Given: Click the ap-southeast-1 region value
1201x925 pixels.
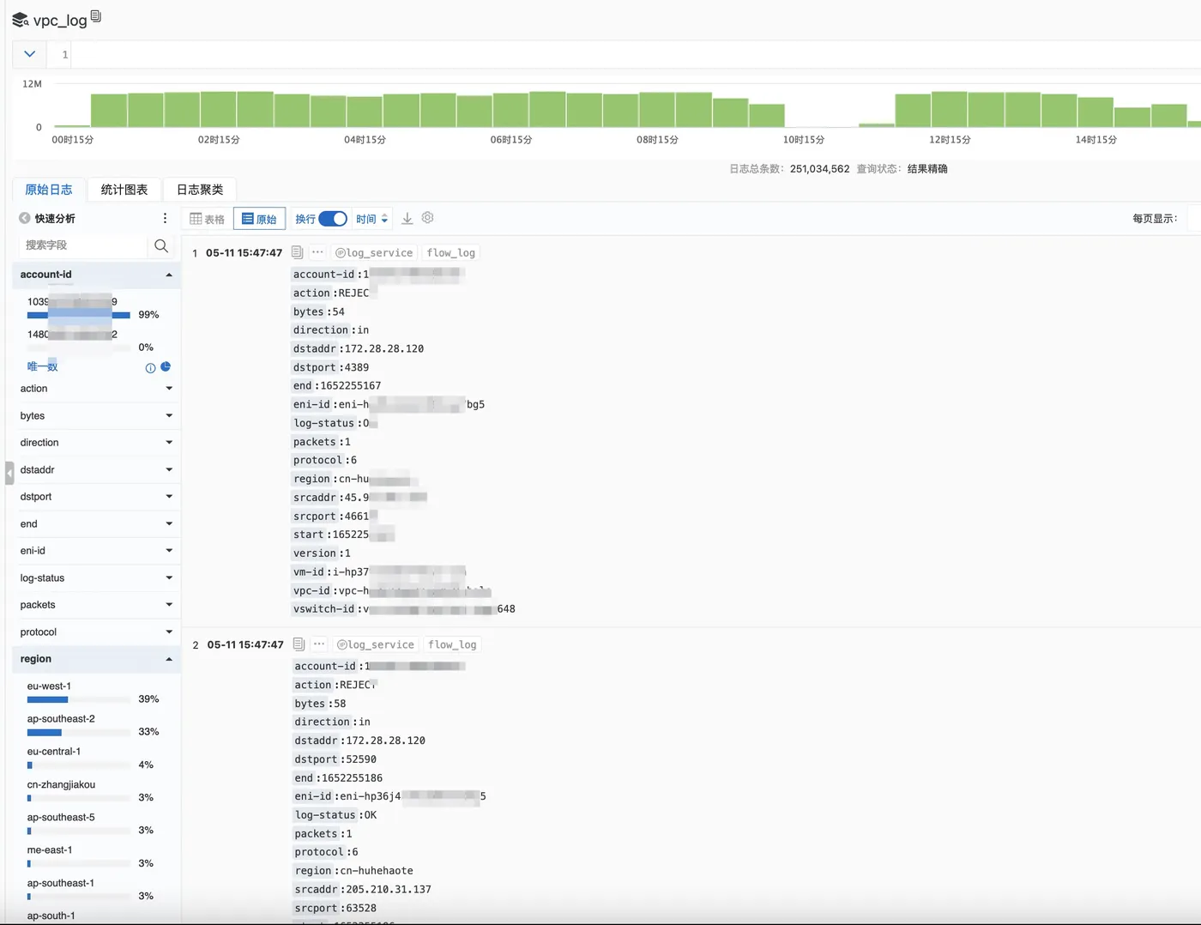Looking at the screenshot, I should point(61,883).
